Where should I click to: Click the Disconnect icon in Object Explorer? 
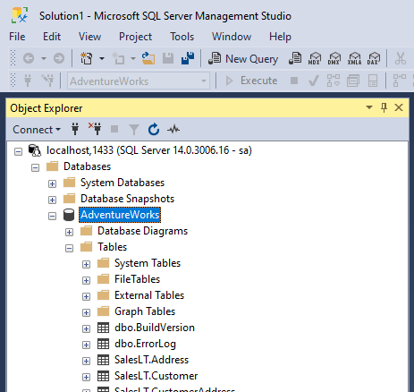[95, 129]
